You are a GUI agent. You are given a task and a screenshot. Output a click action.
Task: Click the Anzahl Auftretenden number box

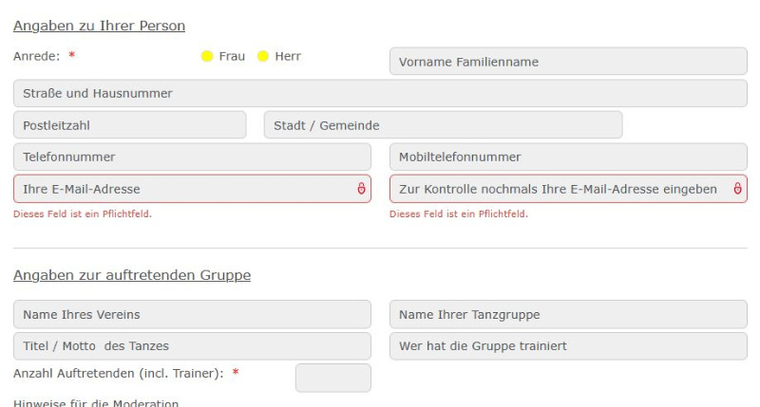[x=332, y=378]
